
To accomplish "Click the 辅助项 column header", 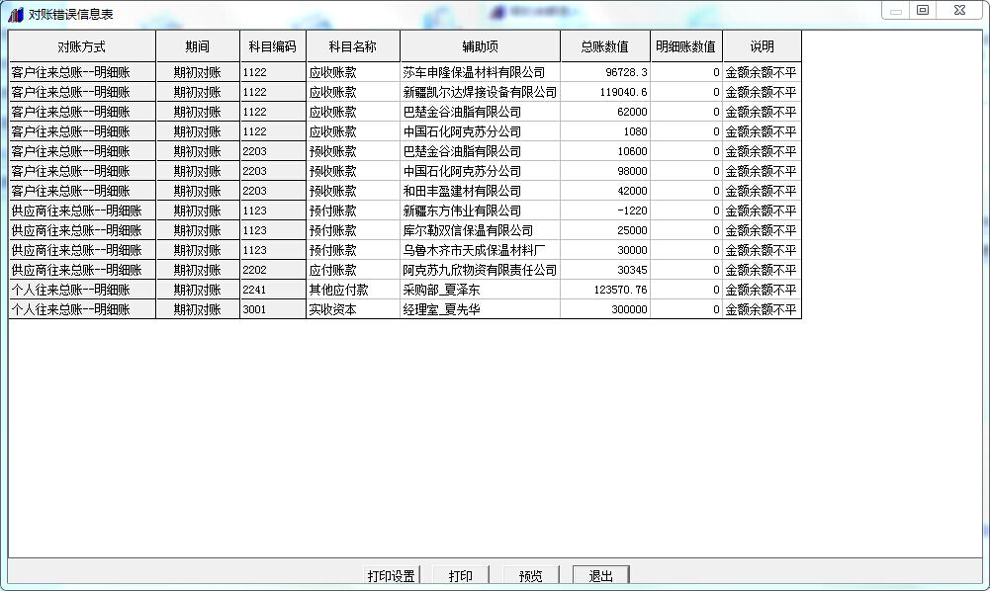I will (x=480, y=46).
